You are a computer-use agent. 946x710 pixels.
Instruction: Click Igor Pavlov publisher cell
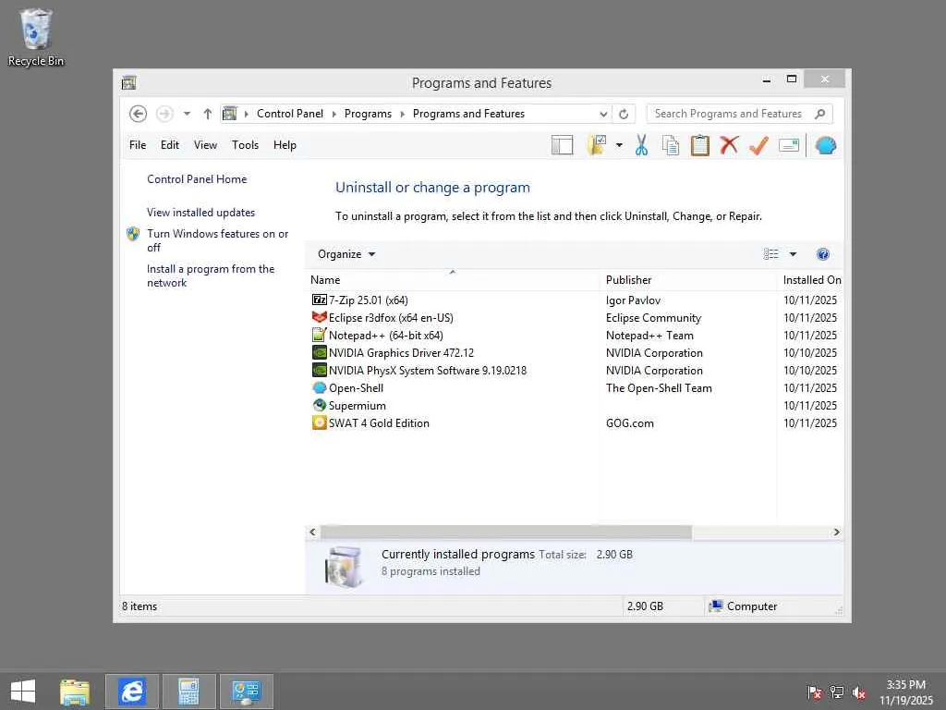[633, 300]
